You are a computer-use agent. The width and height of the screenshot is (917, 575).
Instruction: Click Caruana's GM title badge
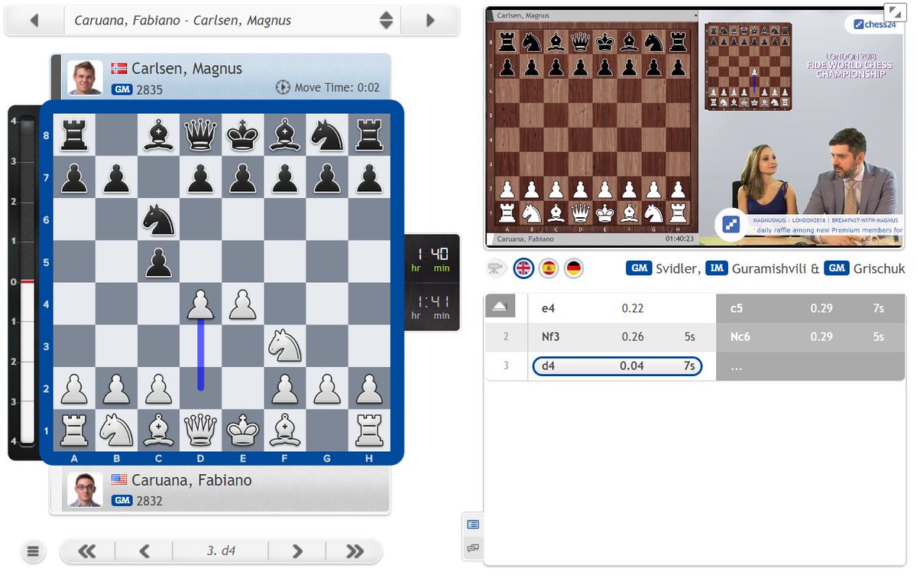click(121, 500)
